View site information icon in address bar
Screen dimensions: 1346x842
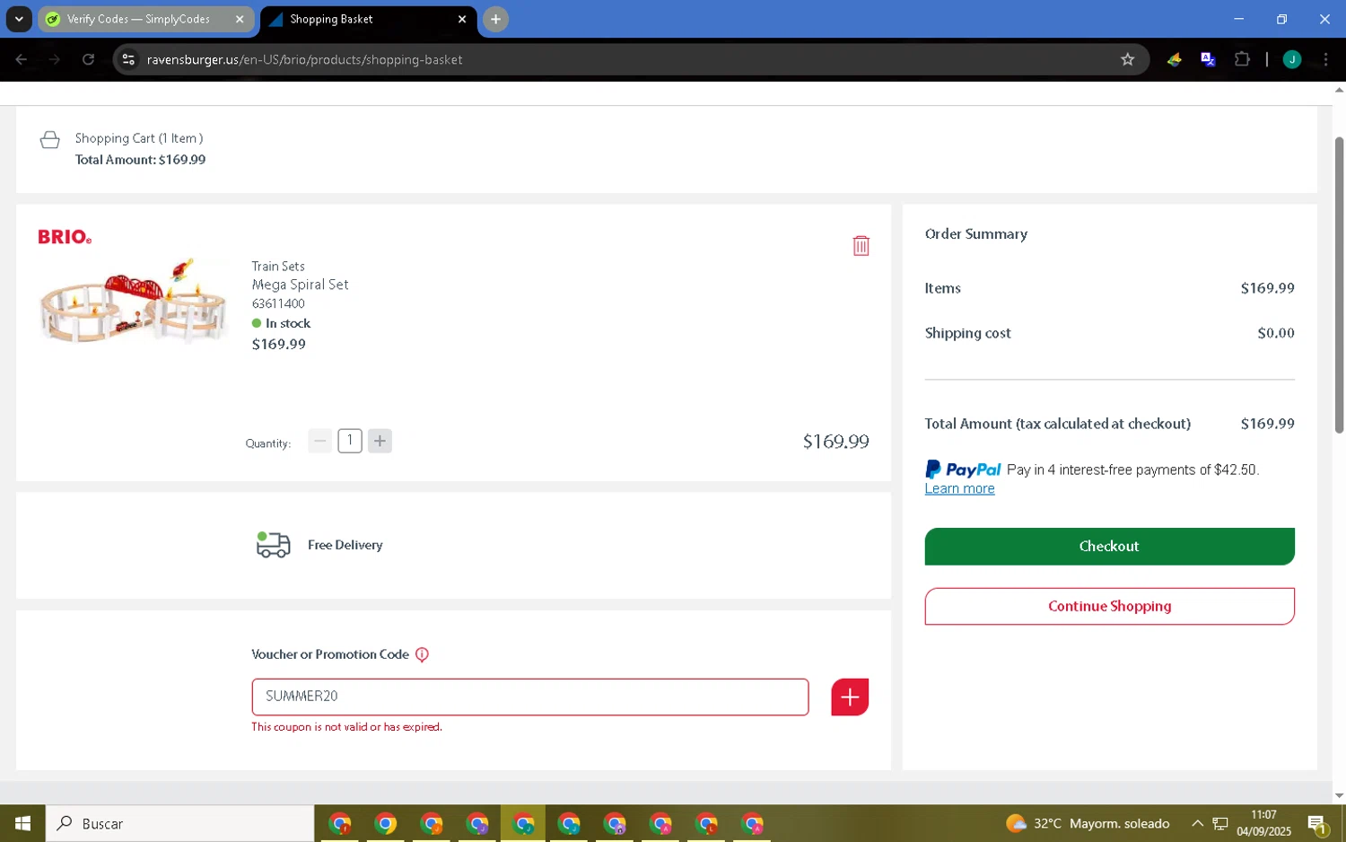tap(128, 59)
